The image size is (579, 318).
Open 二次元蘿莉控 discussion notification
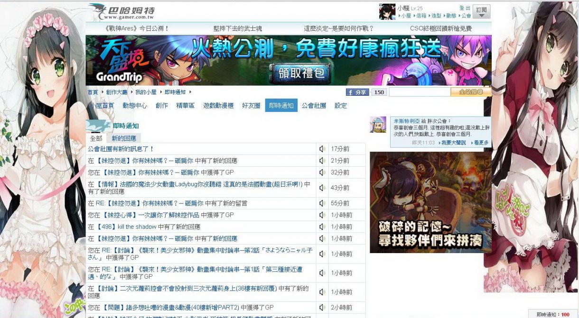(x=198, y=292)
